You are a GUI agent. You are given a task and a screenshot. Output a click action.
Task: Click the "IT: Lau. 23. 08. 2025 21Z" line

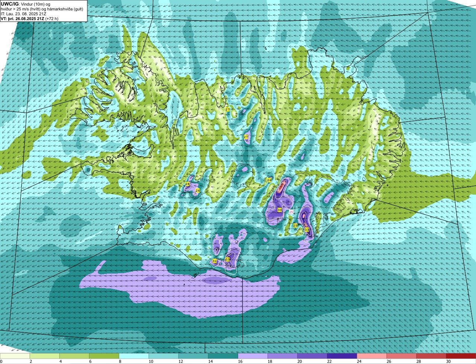(x=24, y=14)
